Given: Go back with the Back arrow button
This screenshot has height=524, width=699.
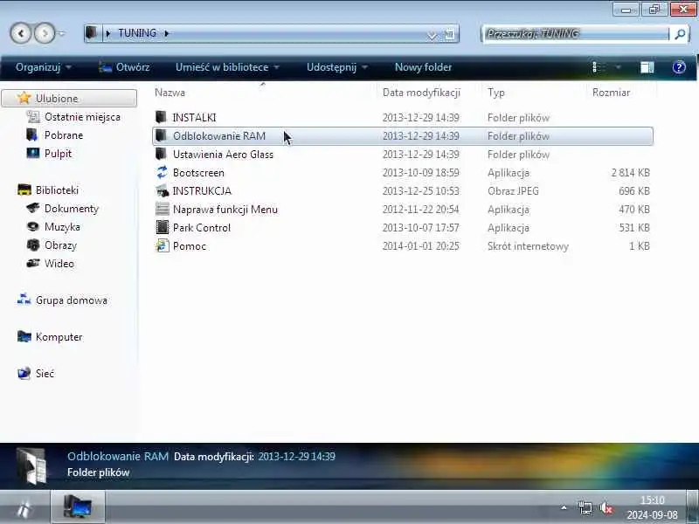Looking at the screenshot, I should 20,33.
